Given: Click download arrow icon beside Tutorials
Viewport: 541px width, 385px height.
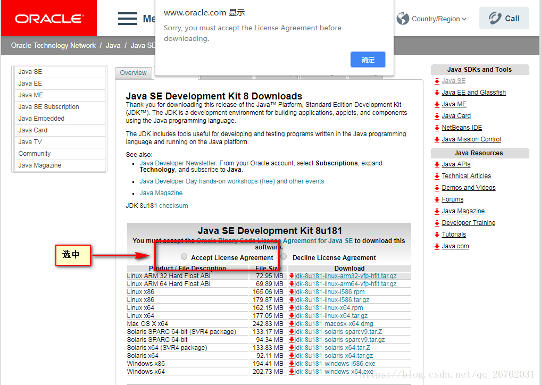Looking at the screenshot, I should coord(437,235).
